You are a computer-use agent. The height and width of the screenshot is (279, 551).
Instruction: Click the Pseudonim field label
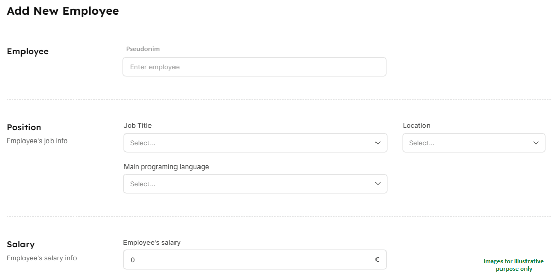pyautogui.click(x=143, y=49)
